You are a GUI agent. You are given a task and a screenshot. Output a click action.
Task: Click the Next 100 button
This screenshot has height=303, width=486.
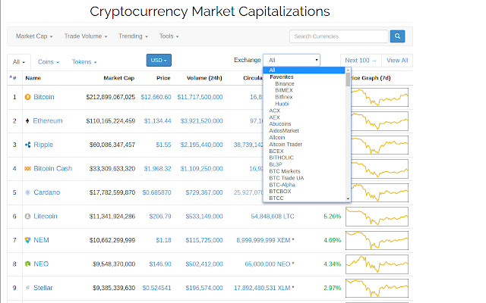tap(360, 60)
